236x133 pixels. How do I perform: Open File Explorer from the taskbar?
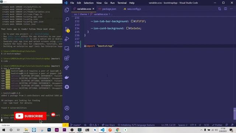pyautogui.click(x=26, y=130)
